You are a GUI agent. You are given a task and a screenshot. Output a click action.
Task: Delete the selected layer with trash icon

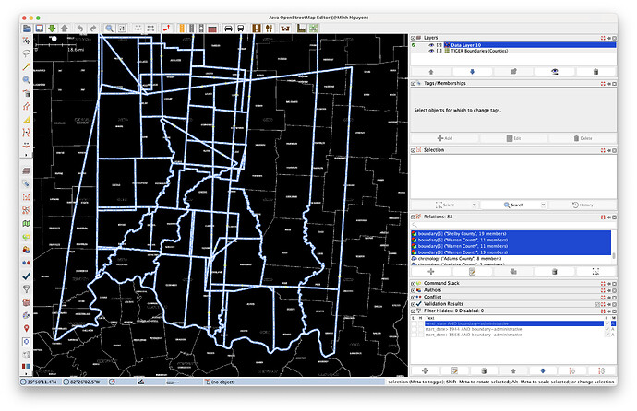pyautogui.click(x=595, y=71)
